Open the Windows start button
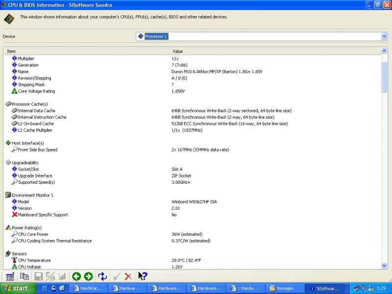The width and height of the screenshot is (392, 294). [18, 288]
